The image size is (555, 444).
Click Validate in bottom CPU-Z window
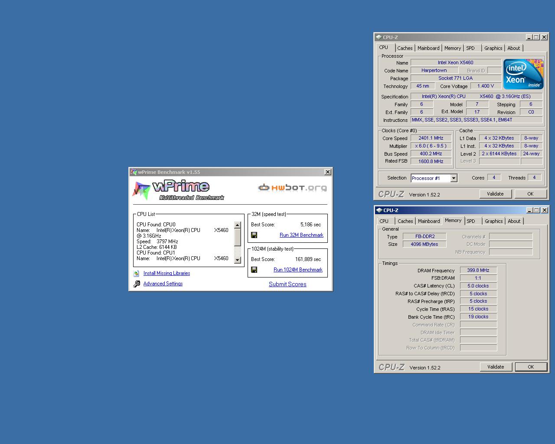[496, 367]
